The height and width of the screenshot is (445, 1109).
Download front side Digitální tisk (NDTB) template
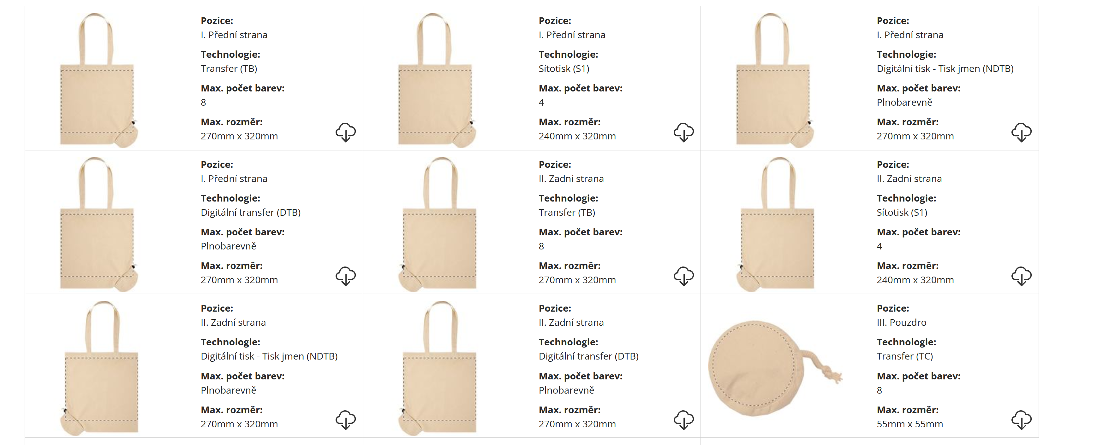(1021, 132)
